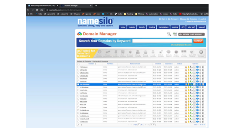Screen dimensions: 235x132
Task: Open Privacy Settings action icon
Action: [146, 52]
